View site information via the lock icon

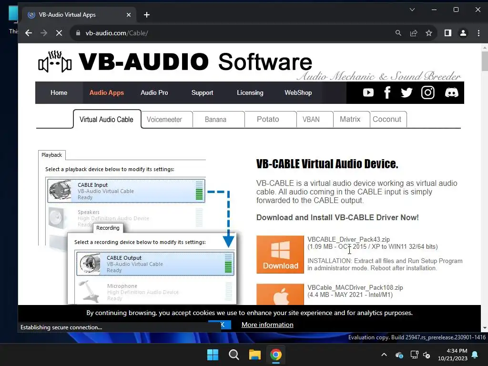78,33
